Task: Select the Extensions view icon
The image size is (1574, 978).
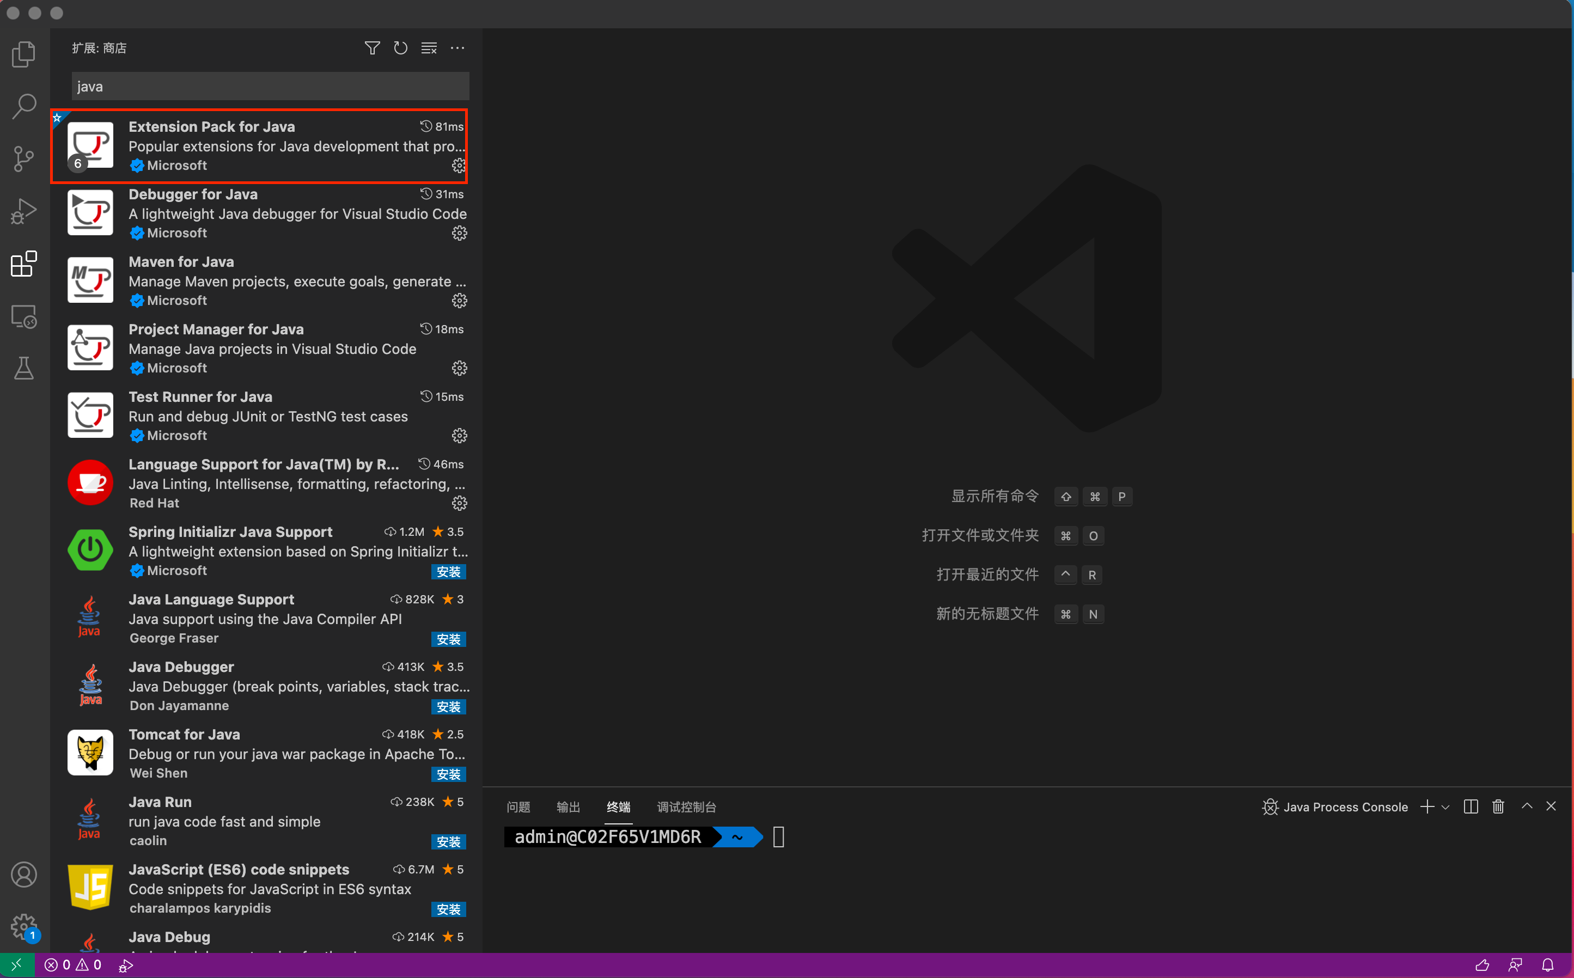Action: tap(24, 264)
